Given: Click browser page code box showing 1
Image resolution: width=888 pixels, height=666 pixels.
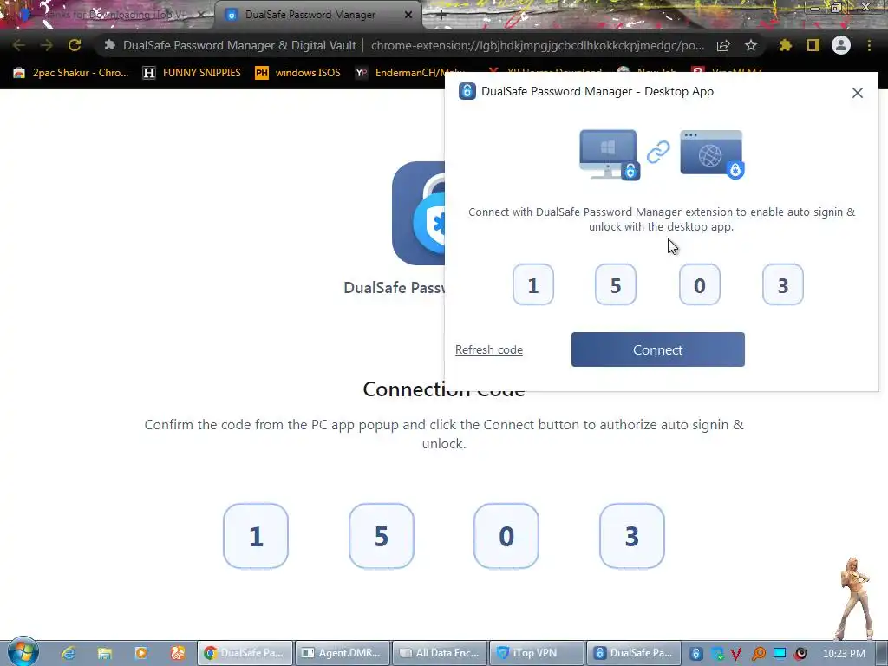Looking at the screenshot, I should [x=256, y=536].
